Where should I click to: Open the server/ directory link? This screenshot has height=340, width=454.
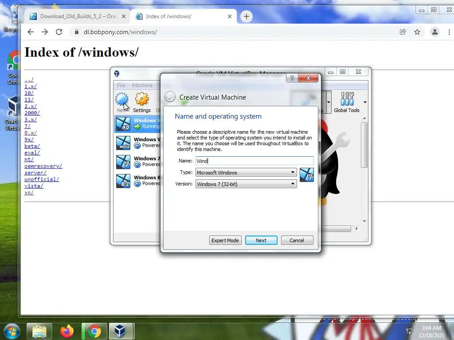[35, 173]
